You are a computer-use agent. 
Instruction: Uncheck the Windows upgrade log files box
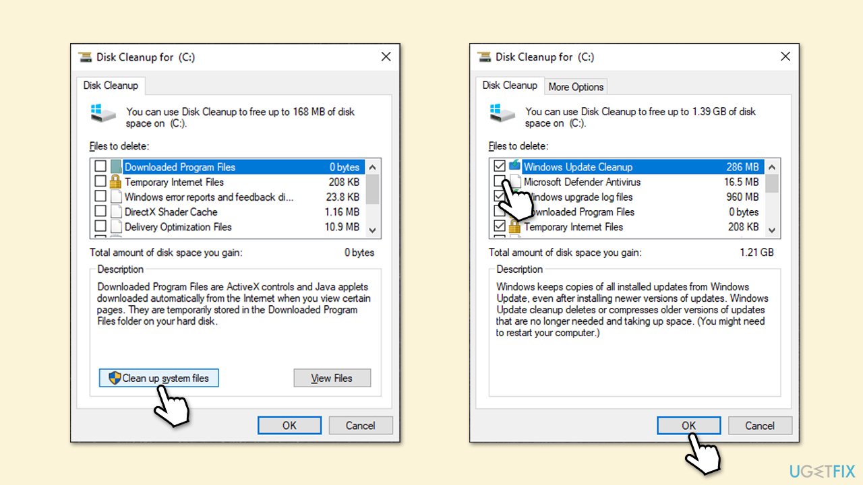pyautogui.click(x=500, y=197)
